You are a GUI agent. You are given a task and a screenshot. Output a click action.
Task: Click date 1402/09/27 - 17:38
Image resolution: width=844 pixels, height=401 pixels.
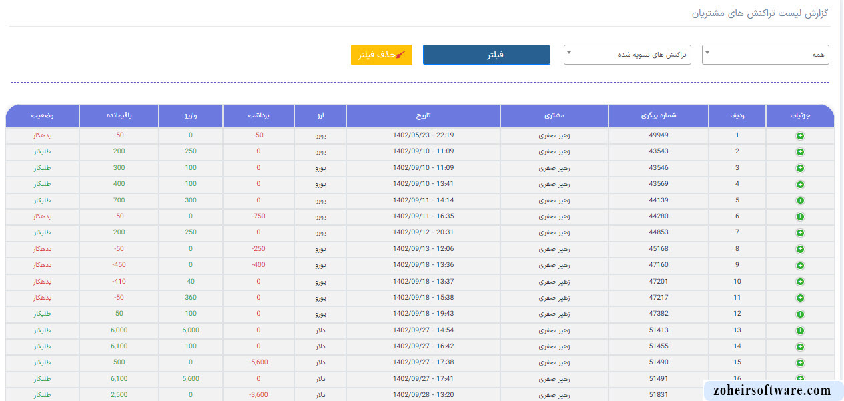click(424, 363)
